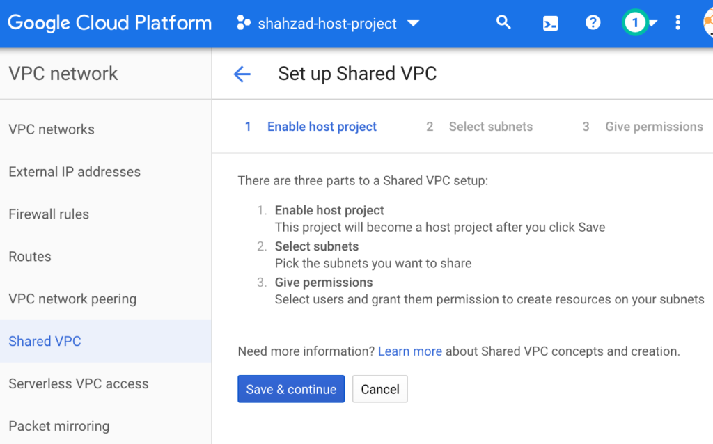Click the Set up Shared VPC title
The image size is (713, 444).
[x=357, y=74]
